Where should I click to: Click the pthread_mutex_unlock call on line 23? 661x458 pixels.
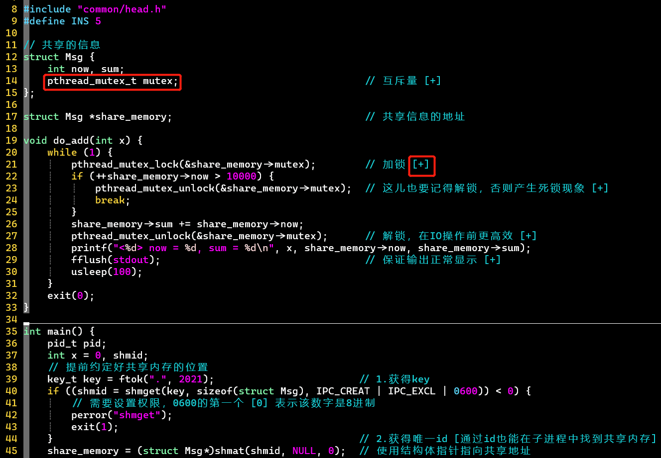(223, 188)
